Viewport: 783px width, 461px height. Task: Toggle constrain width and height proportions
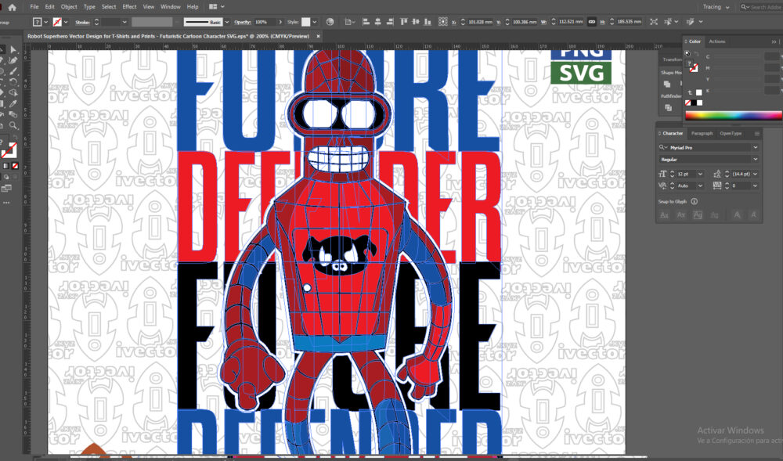tap(592, 22)
